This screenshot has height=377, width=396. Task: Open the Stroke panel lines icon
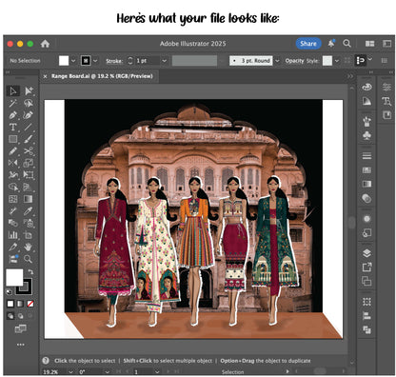(x=366, y=156)
